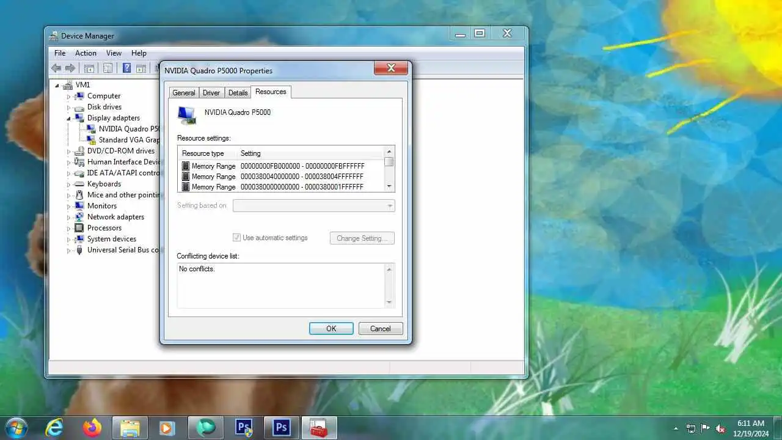Select the 0000380040000000 memory range row
Screen dimensions: 782x440
tap(281, 177)
